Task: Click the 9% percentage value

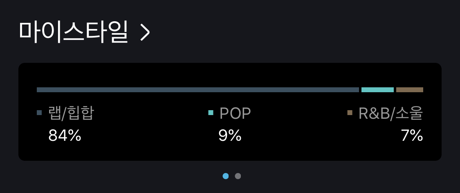Action: [230, 135]
